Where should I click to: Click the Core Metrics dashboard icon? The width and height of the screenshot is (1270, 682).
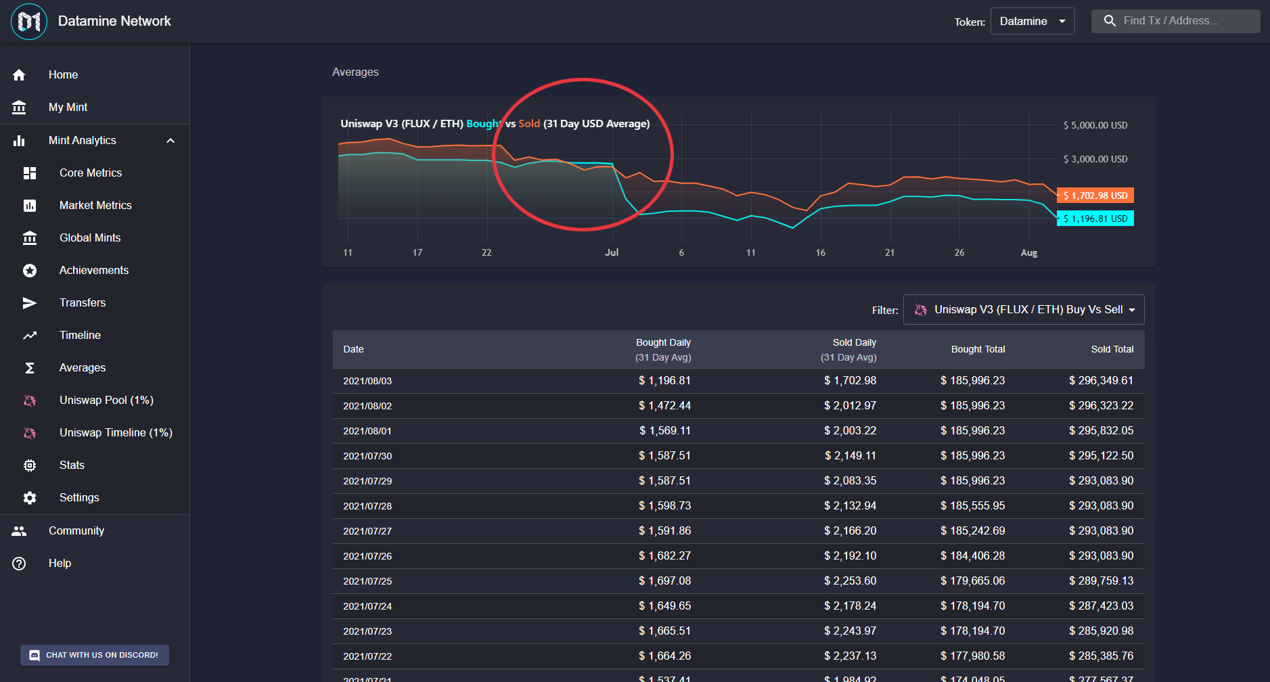tap(30, 173)
